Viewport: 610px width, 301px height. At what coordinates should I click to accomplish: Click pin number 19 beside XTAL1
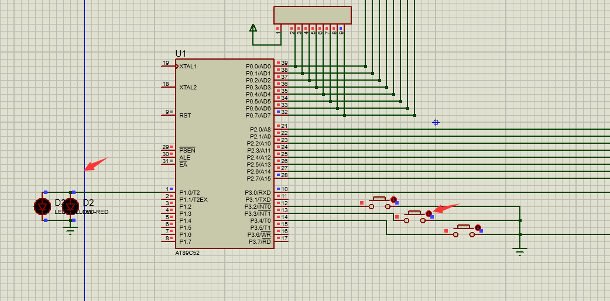pos(166,63)
